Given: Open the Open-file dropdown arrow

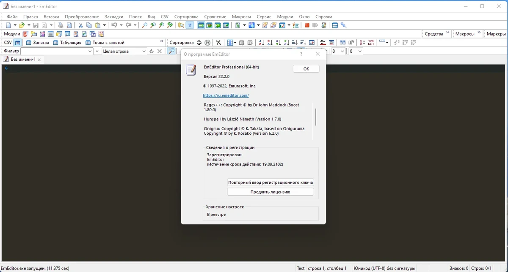Looking at the screenshot, I should (28, 25).
